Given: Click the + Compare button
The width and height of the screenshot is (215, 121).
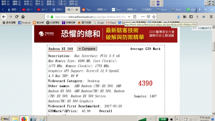Looking at the screenshot, I should pos(87,49).
